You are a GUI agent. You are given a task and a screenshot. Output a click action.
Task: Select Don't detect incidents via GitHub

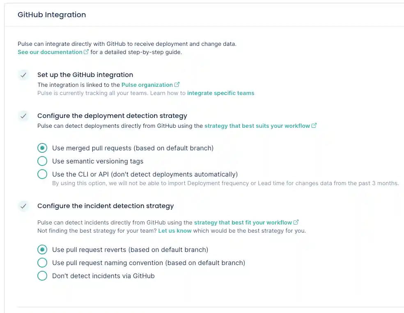pyautogui.click(x=42, y=276)
